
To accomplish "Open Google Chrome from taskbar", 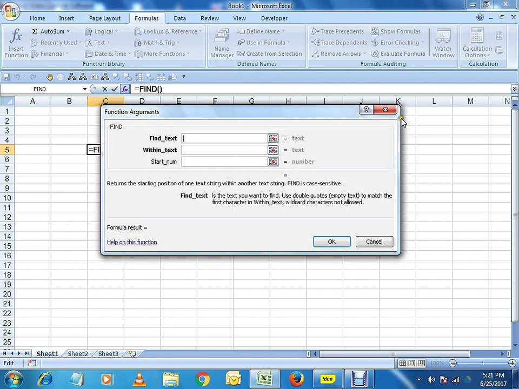I will click(202, 379).
